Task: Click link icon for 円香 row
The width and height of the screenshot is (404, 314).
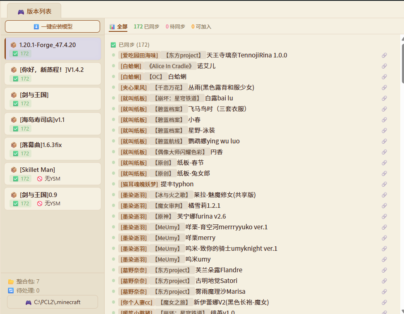Action: pos(384,152)
